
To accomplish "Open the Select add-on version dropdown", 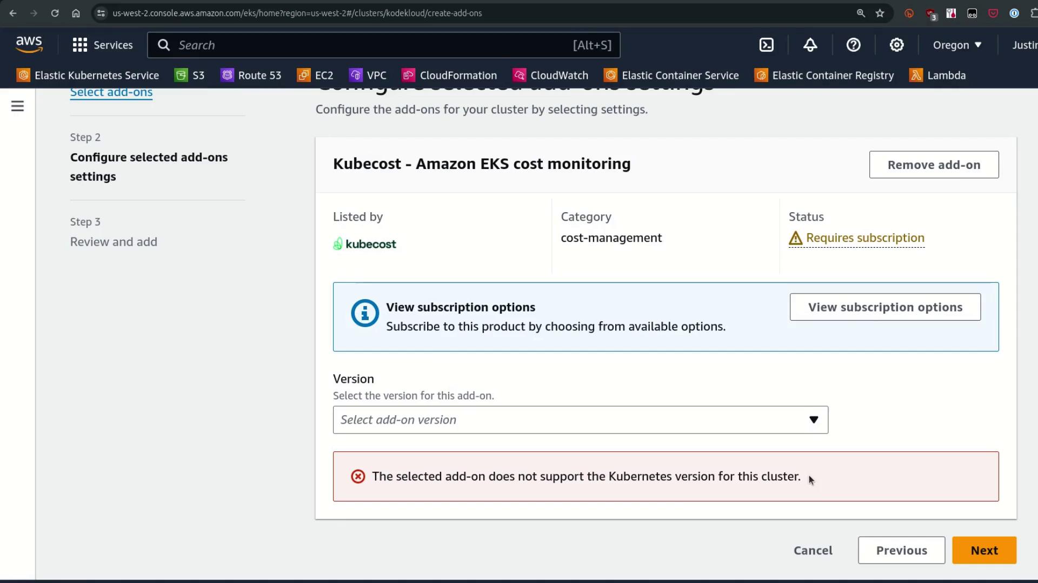I will pyautogui.click(x=580, y=420).
